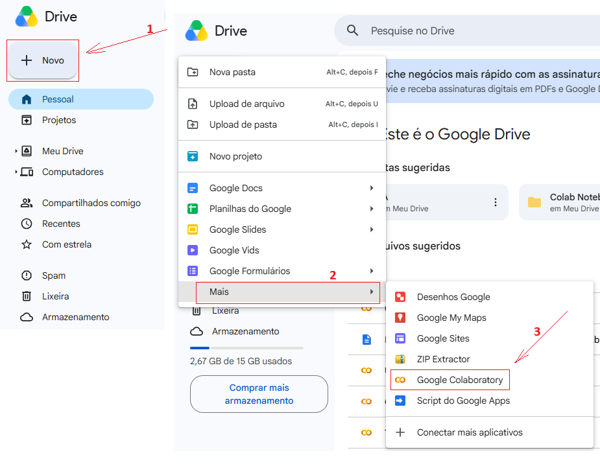Select Conectar mais aplicativos text
Screen dimensions: 600x466
[x=470, y=432]
